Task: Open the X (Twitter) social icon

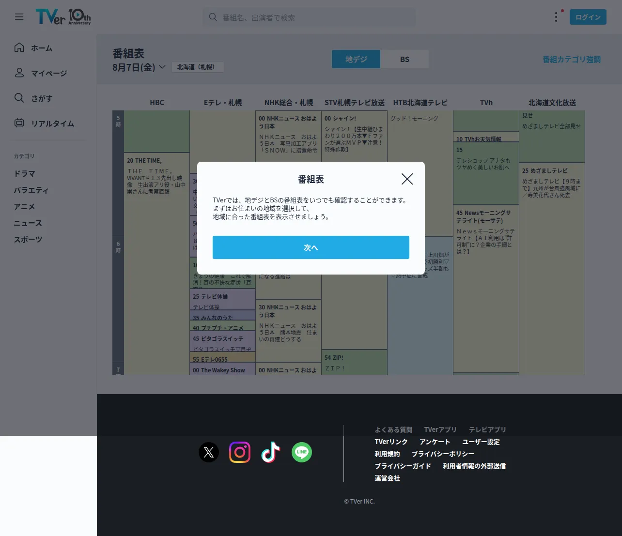Action: [x=209, y=452]
